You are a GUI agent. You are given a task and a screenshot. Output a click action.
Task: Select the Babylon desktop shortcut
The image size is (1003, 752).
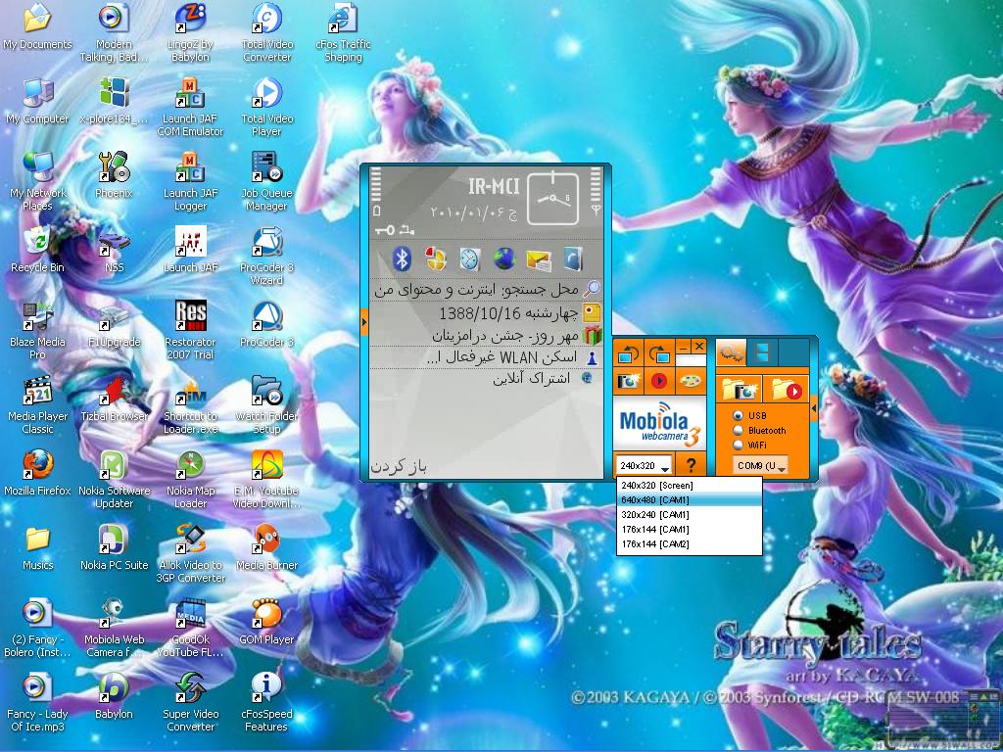[x=114, y=696]
